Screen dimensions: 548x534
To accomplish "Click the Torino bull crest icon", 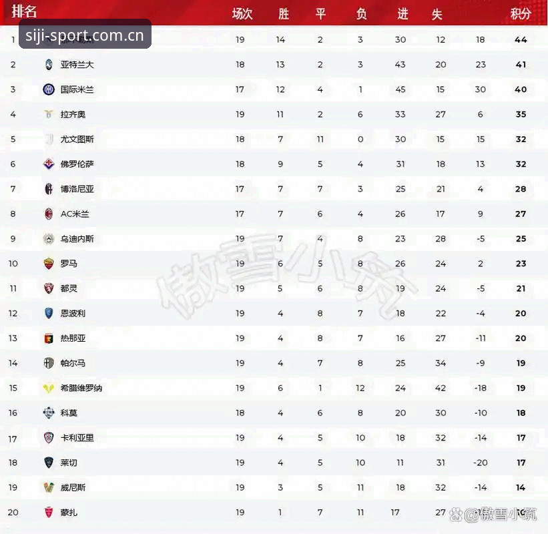I will click(49, 288).
